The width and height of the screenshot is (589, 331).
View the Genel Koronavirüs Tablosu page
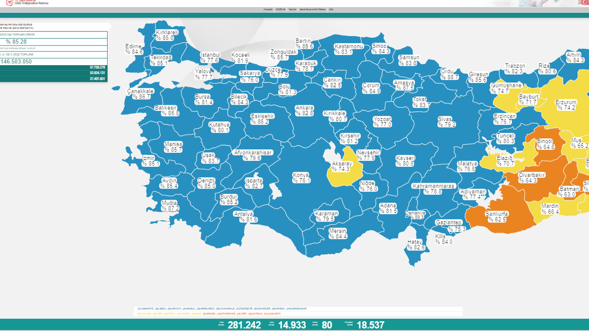[x=312, y=9]
